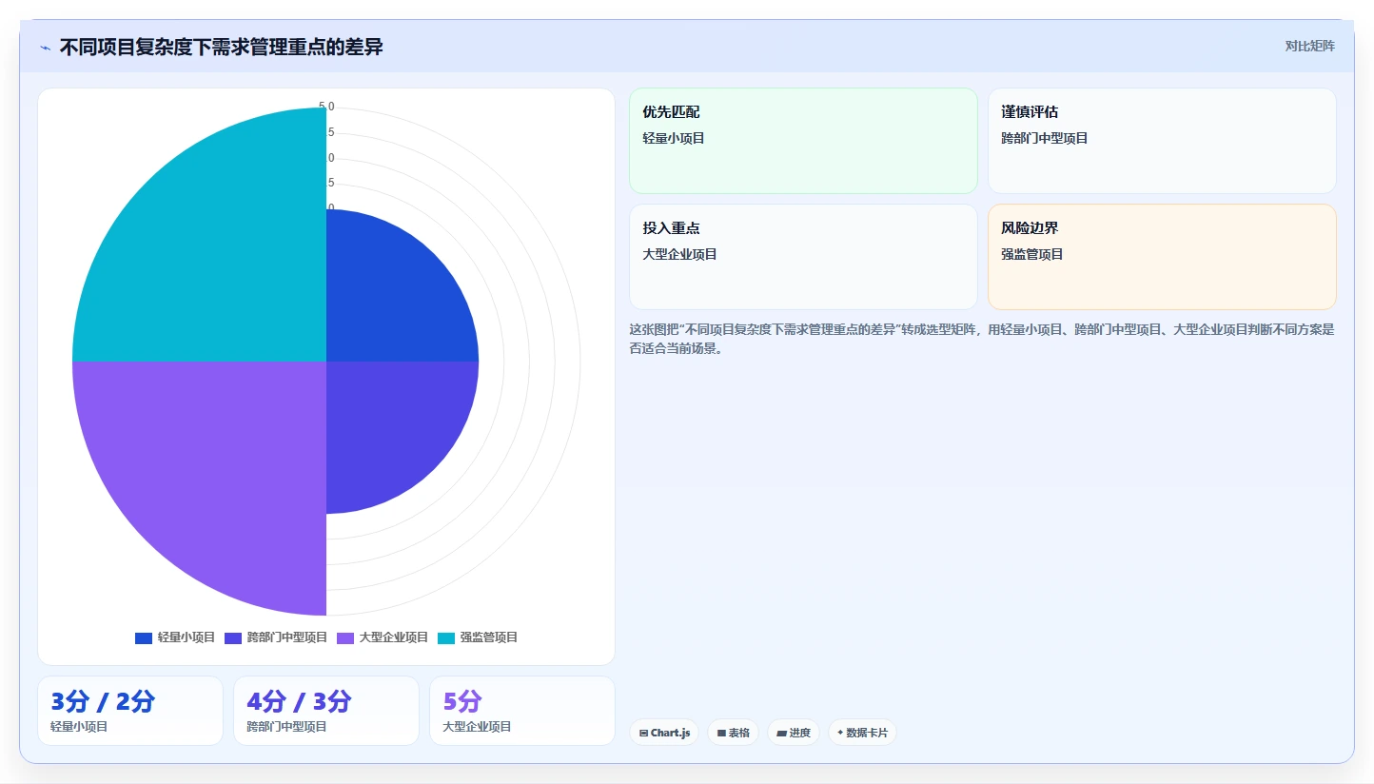Click the 4分 / 3分 score card
The width and height of the screenshot is (1374, 784).
pyautogui.click(x=326, y=711)
